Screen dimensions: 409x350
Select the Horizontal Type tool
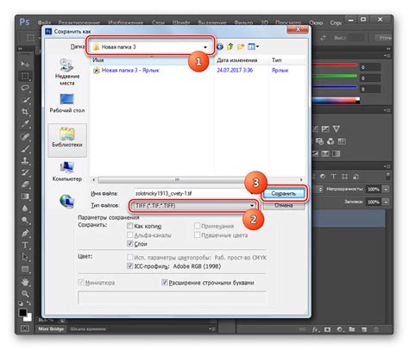click(25, 245)
